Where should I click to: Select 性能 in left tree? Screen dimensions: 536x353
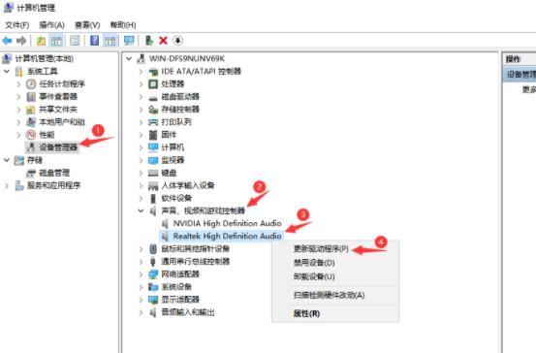(47, 135)
